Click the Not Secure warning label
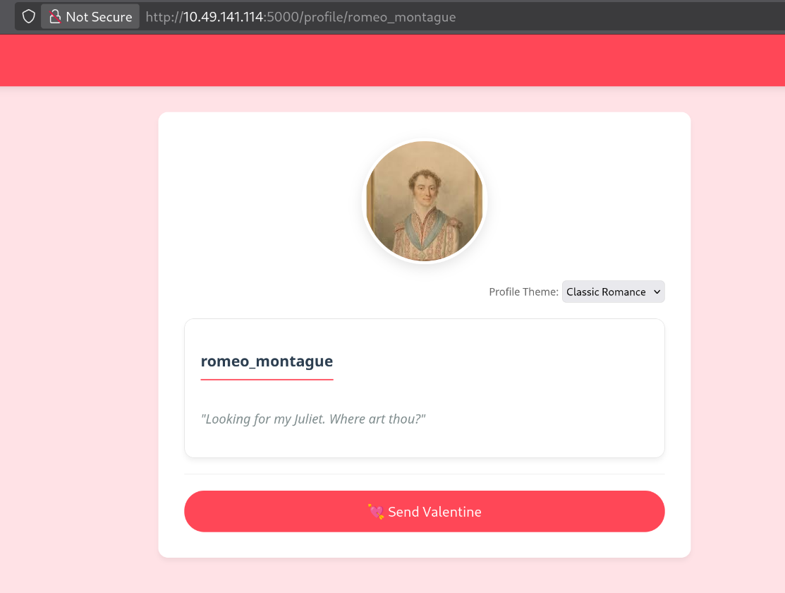Viewport: 785px width, 593px height. click(x=99, y=16)
